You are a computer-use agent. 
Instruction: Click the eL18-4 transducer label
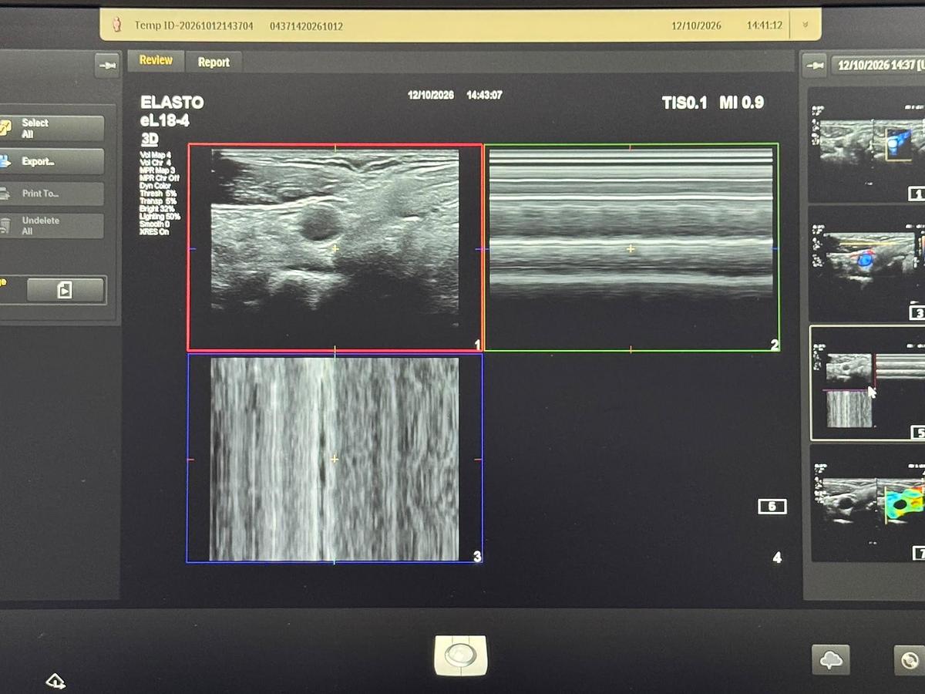point(165,121)
